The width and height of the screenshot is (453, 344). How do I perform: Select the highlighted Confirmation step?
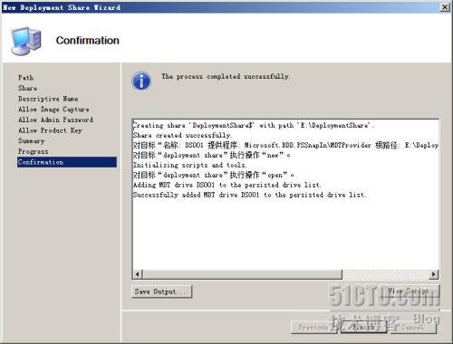click(67, 162)
